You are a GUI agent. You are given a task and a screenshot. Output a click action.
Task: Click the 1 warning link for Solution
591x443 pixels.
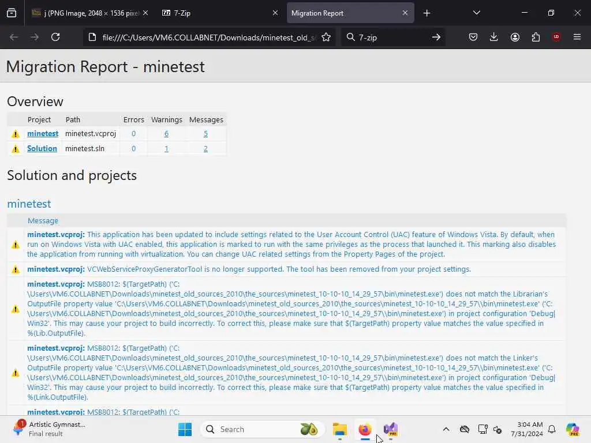pos(166,149)
